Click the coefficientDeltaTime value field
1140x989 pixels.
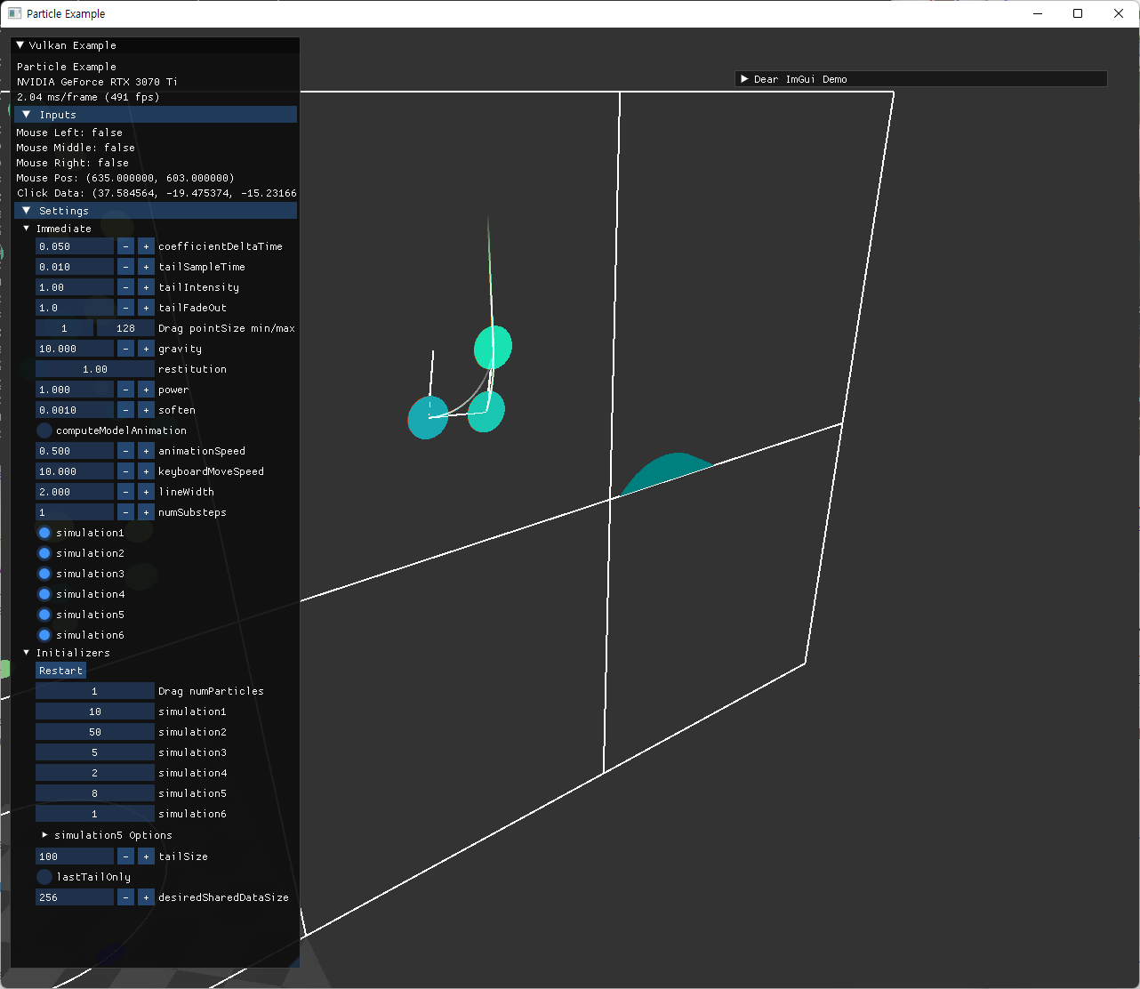click(75, 246)
